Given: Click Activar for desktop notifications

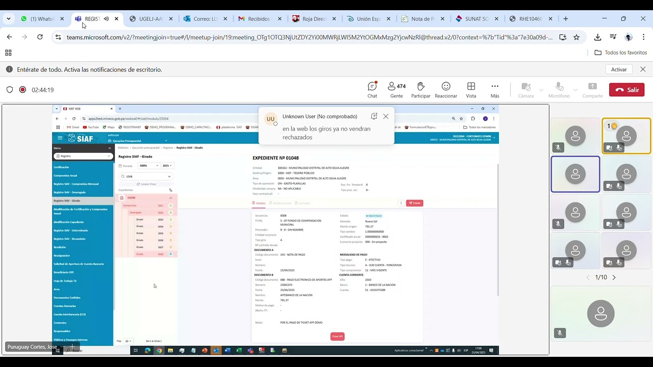Looking at the screenshot, I should click(x=619, y=69).
